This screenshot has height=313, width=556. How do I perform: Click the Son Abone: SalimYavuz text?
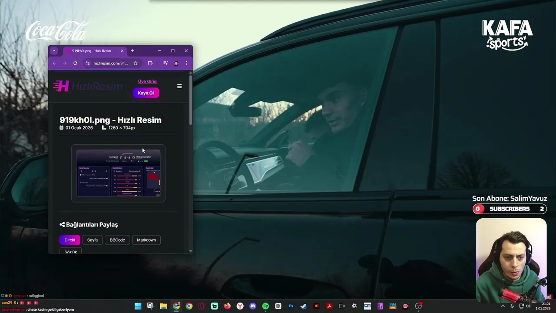510,198
